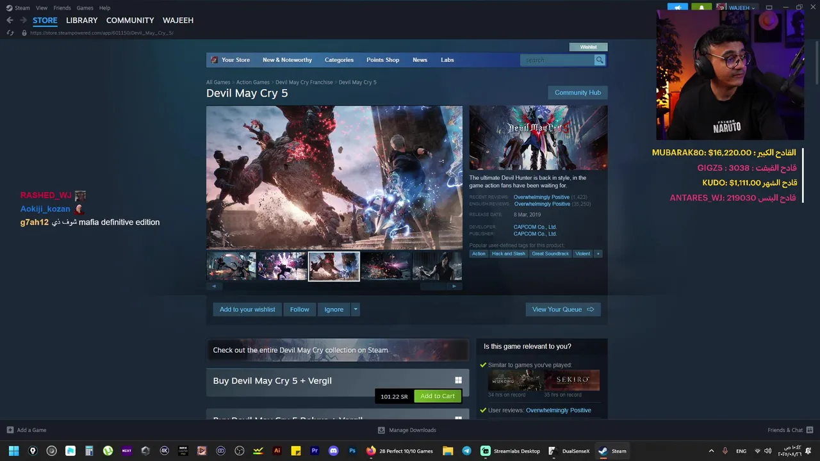The height and width of the screenshot is (461, 820).
Task: Open the View menu
Action: [x=42, y=8]
